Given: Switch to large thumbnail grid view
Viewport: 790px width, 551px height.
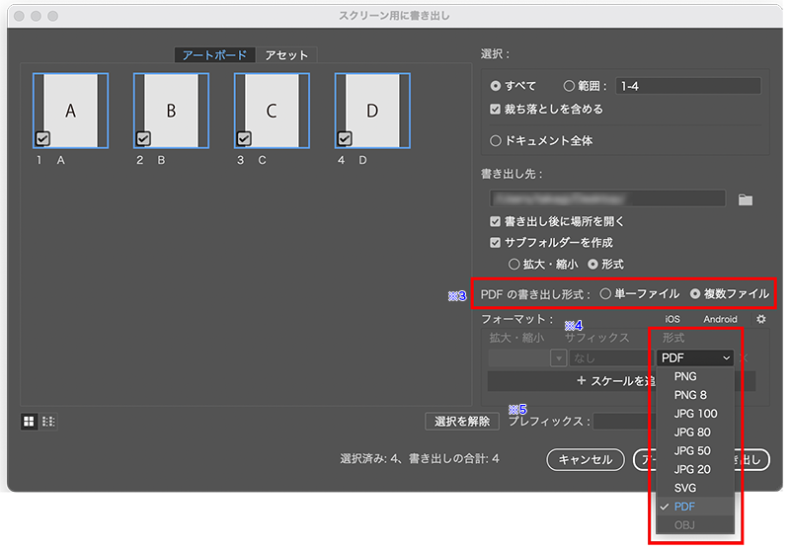Looking at the screenshot, I should tap(30, 422).
